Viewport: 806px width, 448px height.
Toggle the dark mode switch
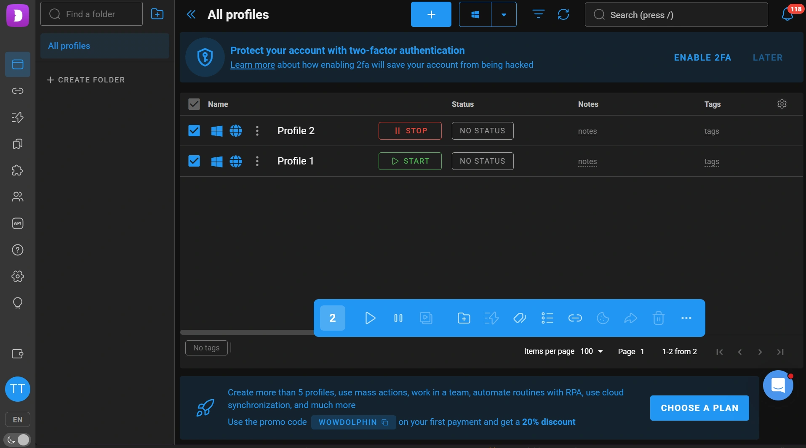tap(17, 440)
